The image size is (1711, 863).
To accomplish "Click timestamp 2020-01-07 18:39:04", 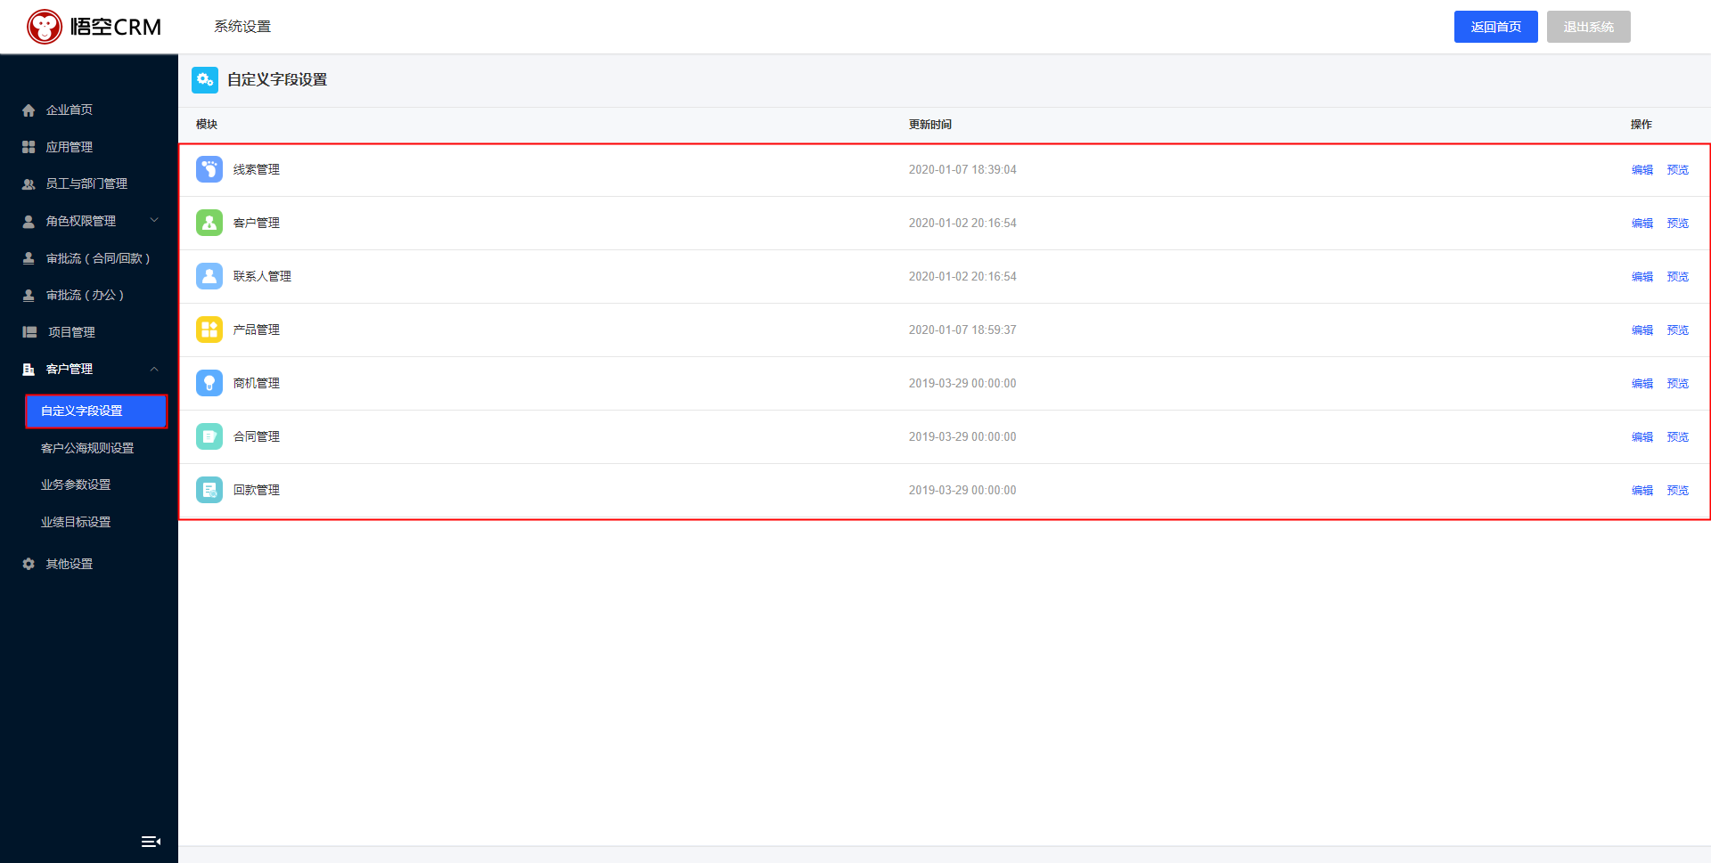I will (x=962, y=169).
